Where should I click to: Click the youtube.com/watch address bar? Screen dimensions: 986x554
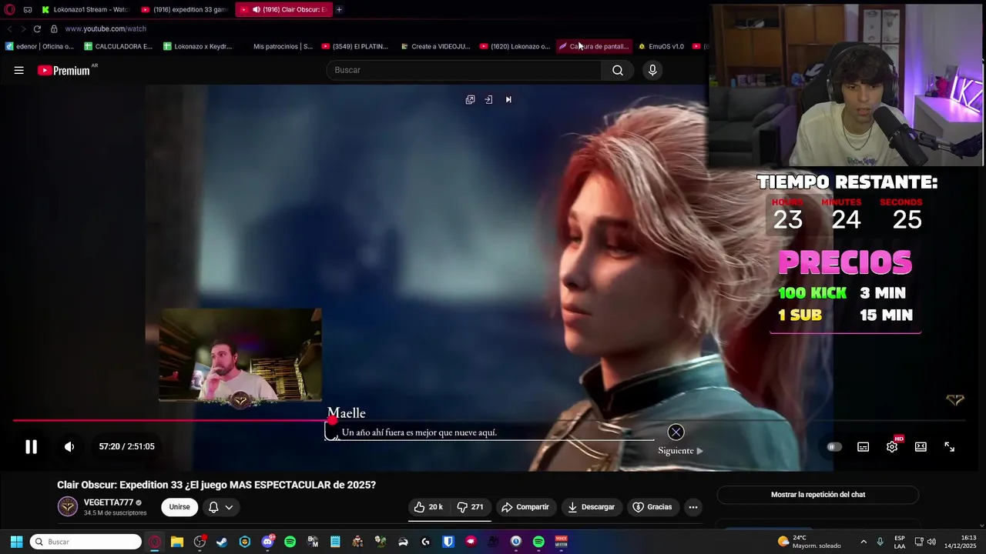pyautogui.click(x=106, y=28)
